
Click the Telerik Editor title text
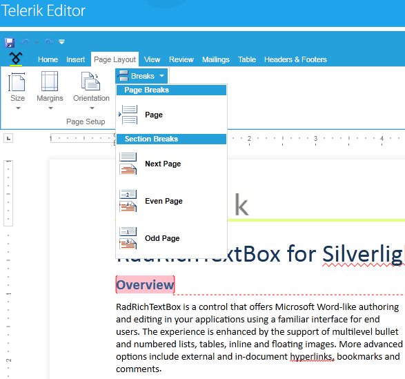[43, 10]
